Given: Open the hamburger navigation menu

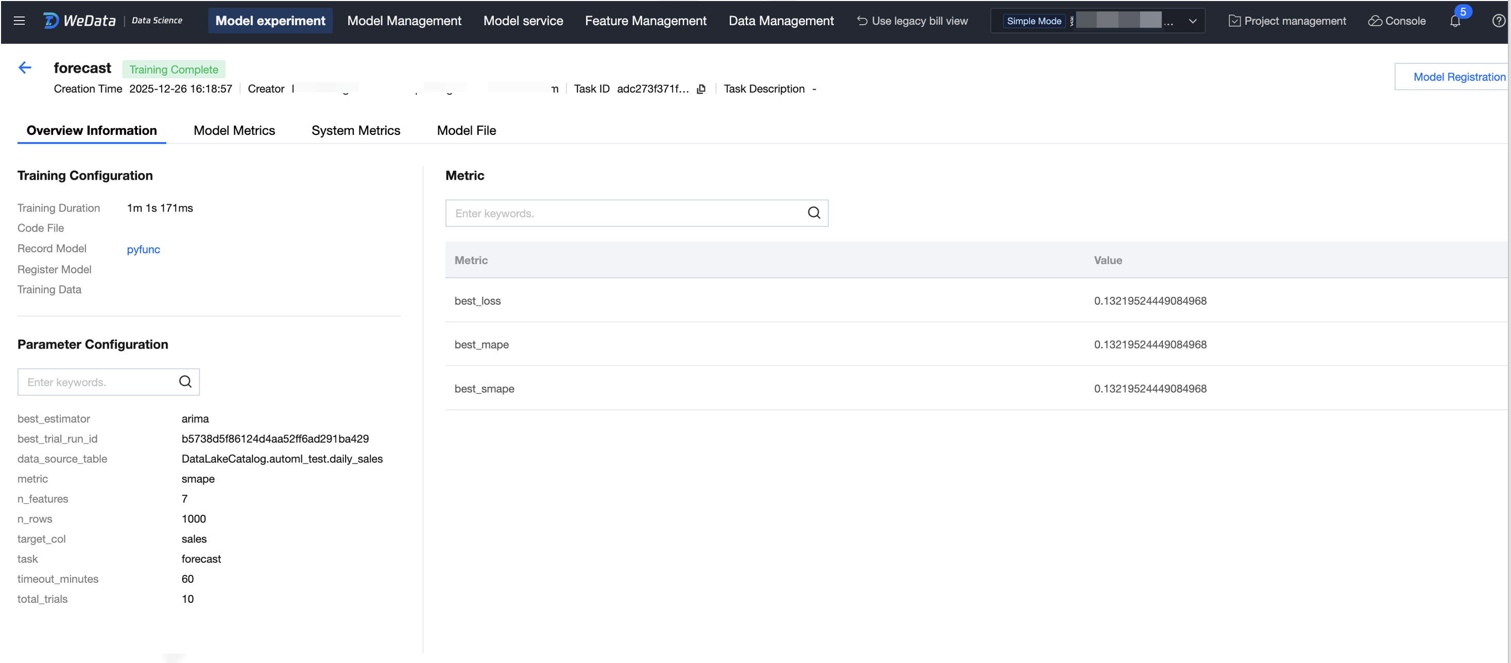Looking at the screenshot, I should click(20, 21).
